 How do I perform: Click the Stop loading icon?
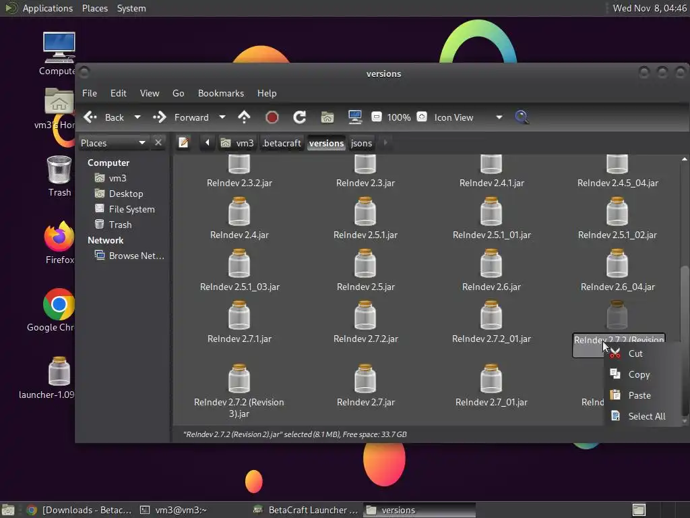click(272, 117)
